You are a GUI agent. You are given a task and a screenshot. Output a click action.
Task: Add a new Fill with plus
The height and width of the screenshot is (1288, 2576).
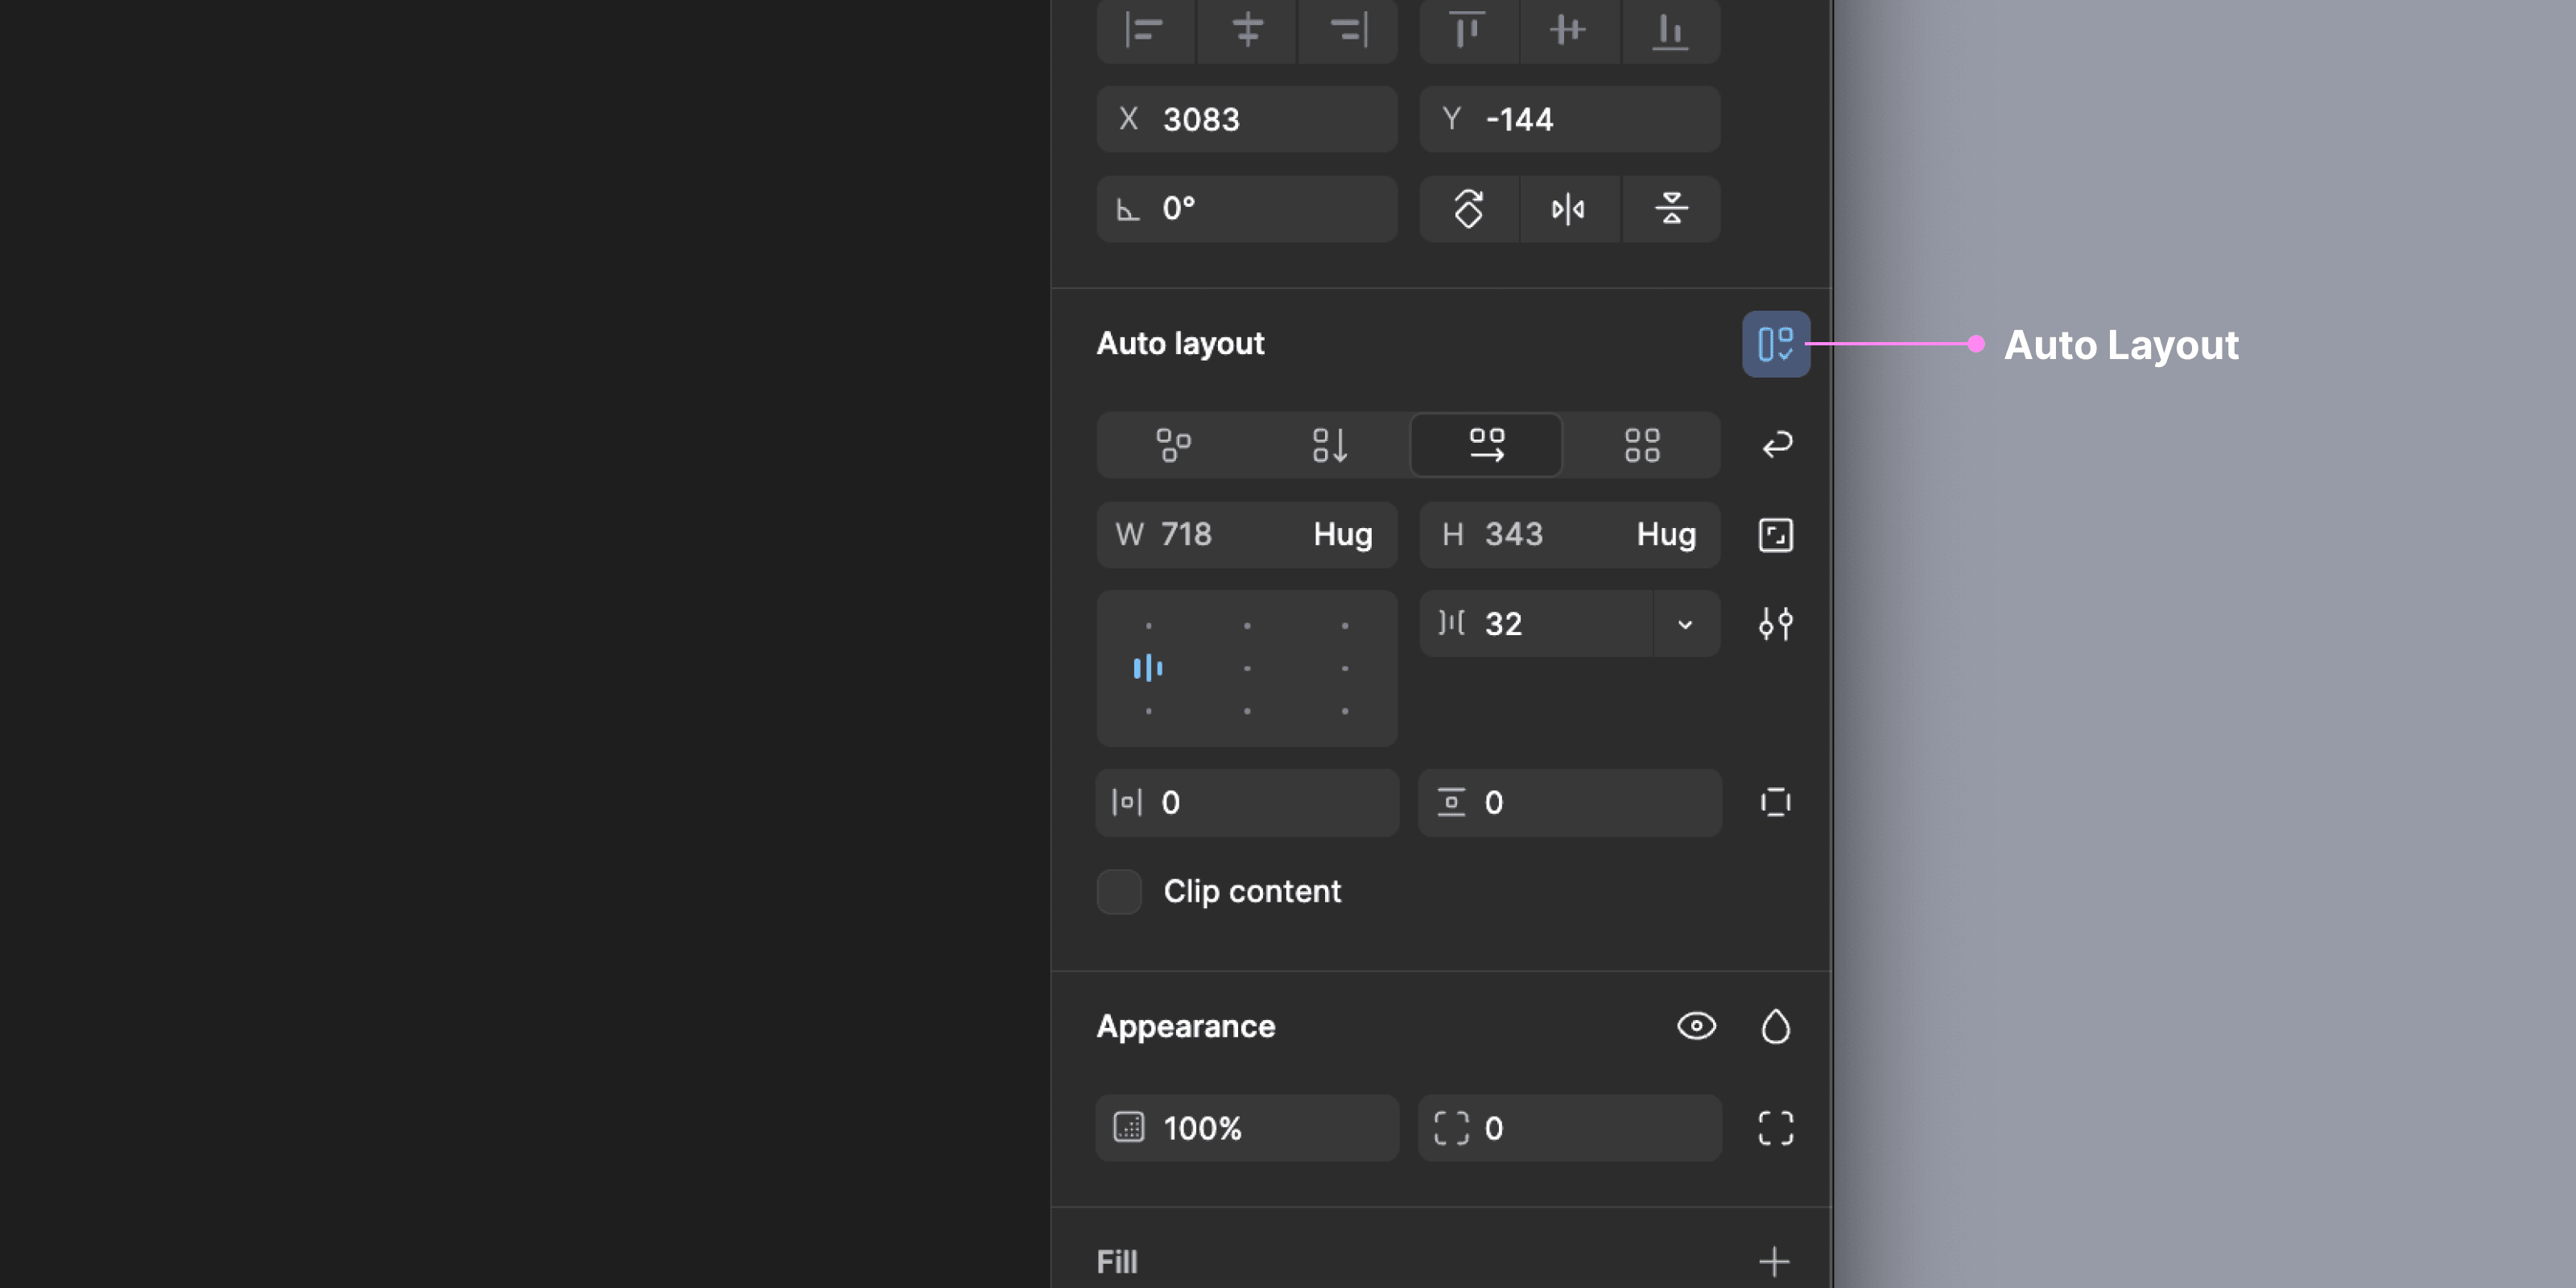pyautogui.click(x=1774, y=1261)
